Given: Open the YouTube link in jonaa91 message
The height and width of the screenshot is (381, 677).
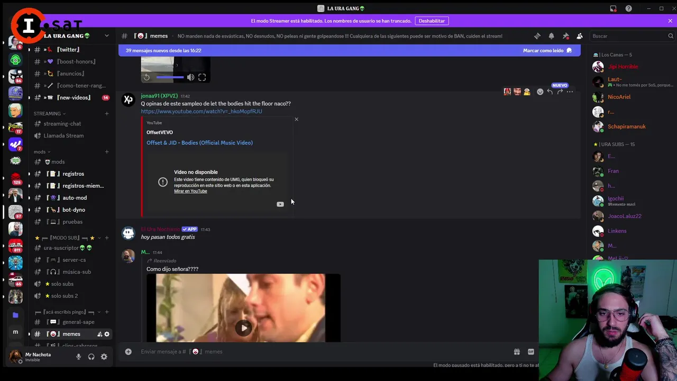Looking at the screenshot, I should tap(202, 112).
